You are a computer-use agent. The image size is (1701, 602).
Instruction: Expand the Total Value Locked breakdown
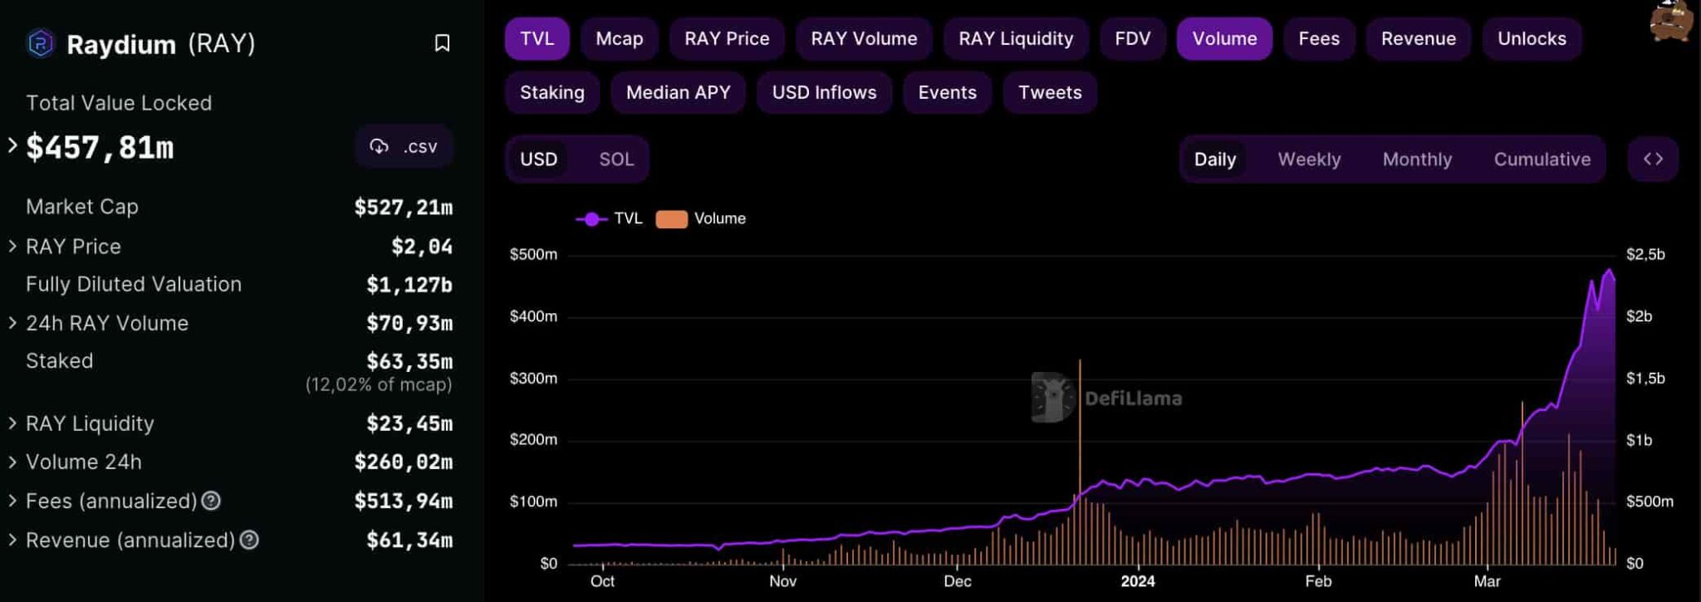pos(12,146)
